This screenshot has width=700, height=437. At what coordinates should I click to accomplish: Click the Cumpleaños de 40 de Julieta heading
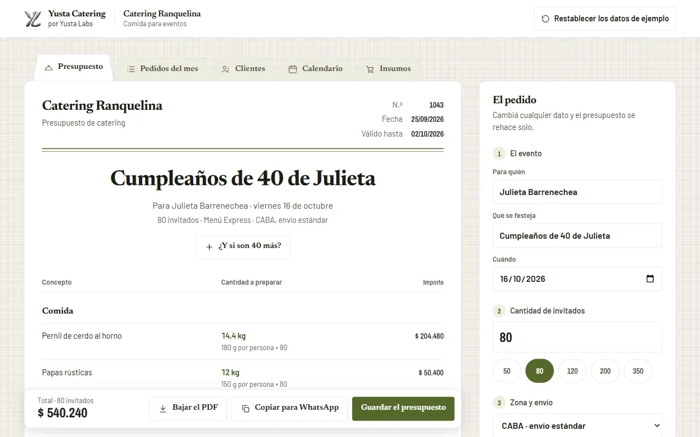243,179
